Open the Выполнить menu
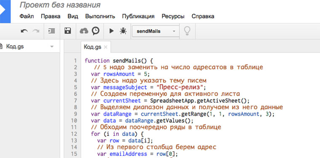320x158 pixels. point(100,16)
